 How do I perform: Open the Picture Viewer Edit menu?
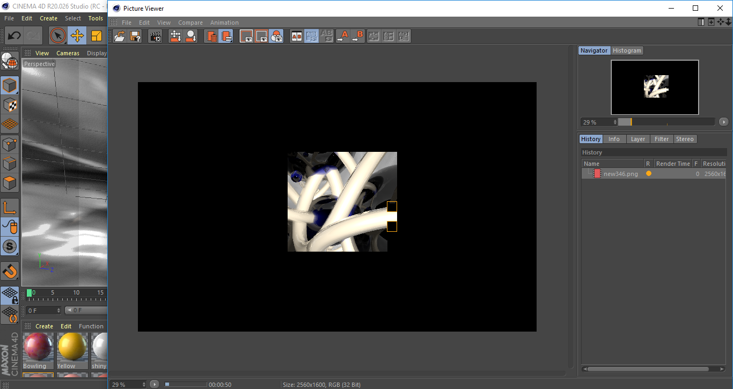point(144,23)
